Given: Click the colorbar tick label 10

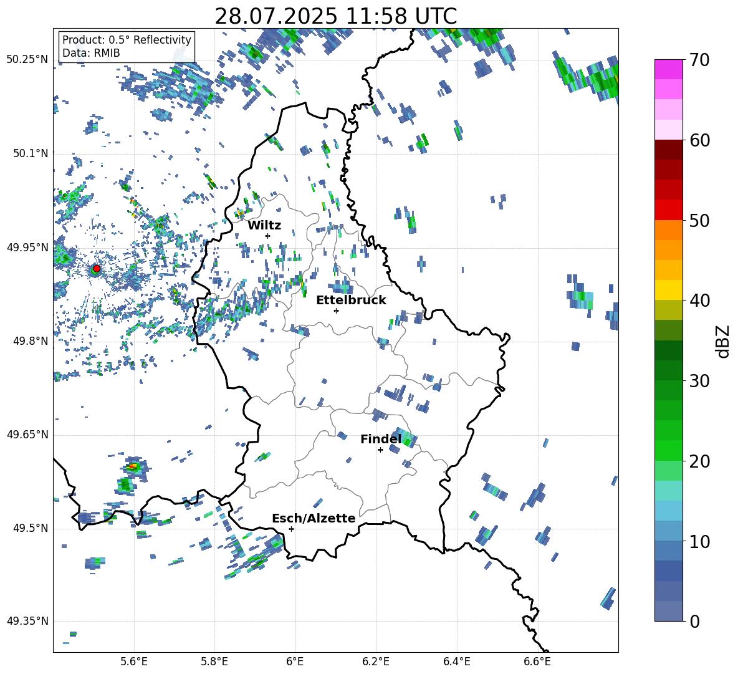Looking at the screenshot, I should pyautogui.click(x=699, y=542).
